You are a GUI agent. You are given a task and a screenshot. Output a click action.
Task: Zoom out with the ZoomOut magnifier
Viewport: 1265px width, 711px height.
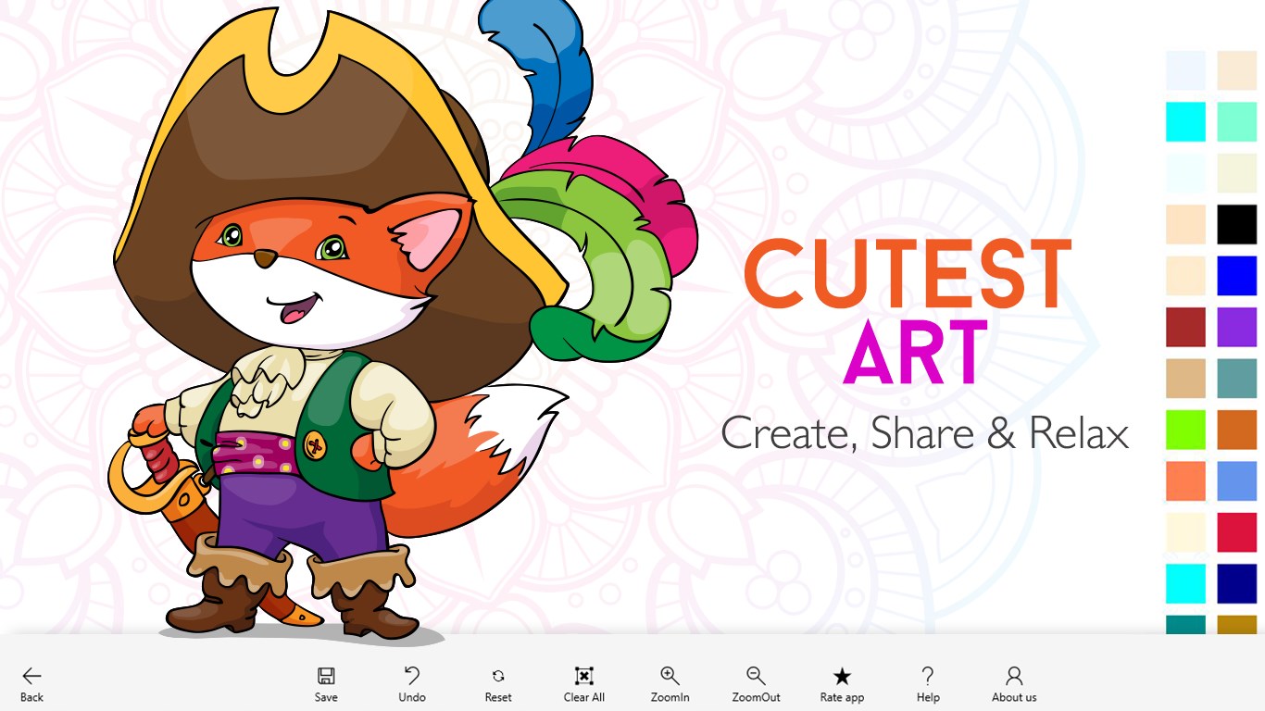click(756, 684)
